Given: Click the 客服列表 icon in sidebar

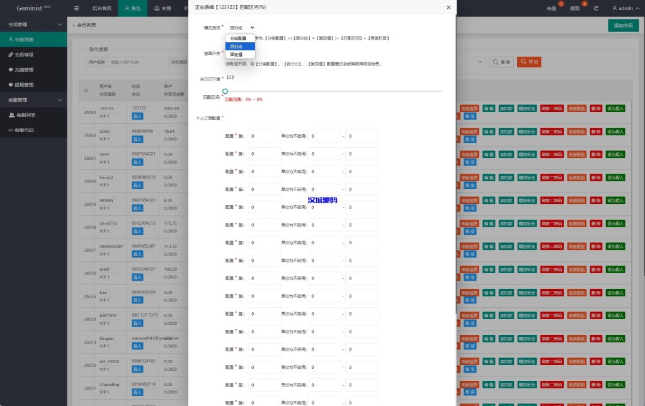Looking at the screenshot, I should (11, 115).
